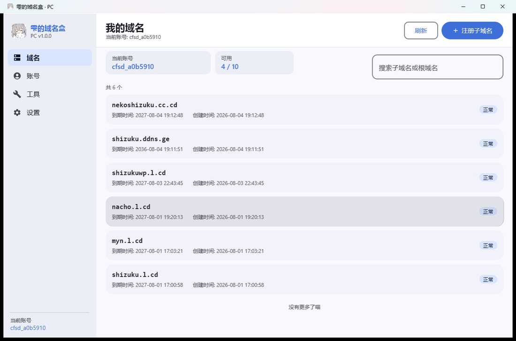Close the application window

point(502,7)
